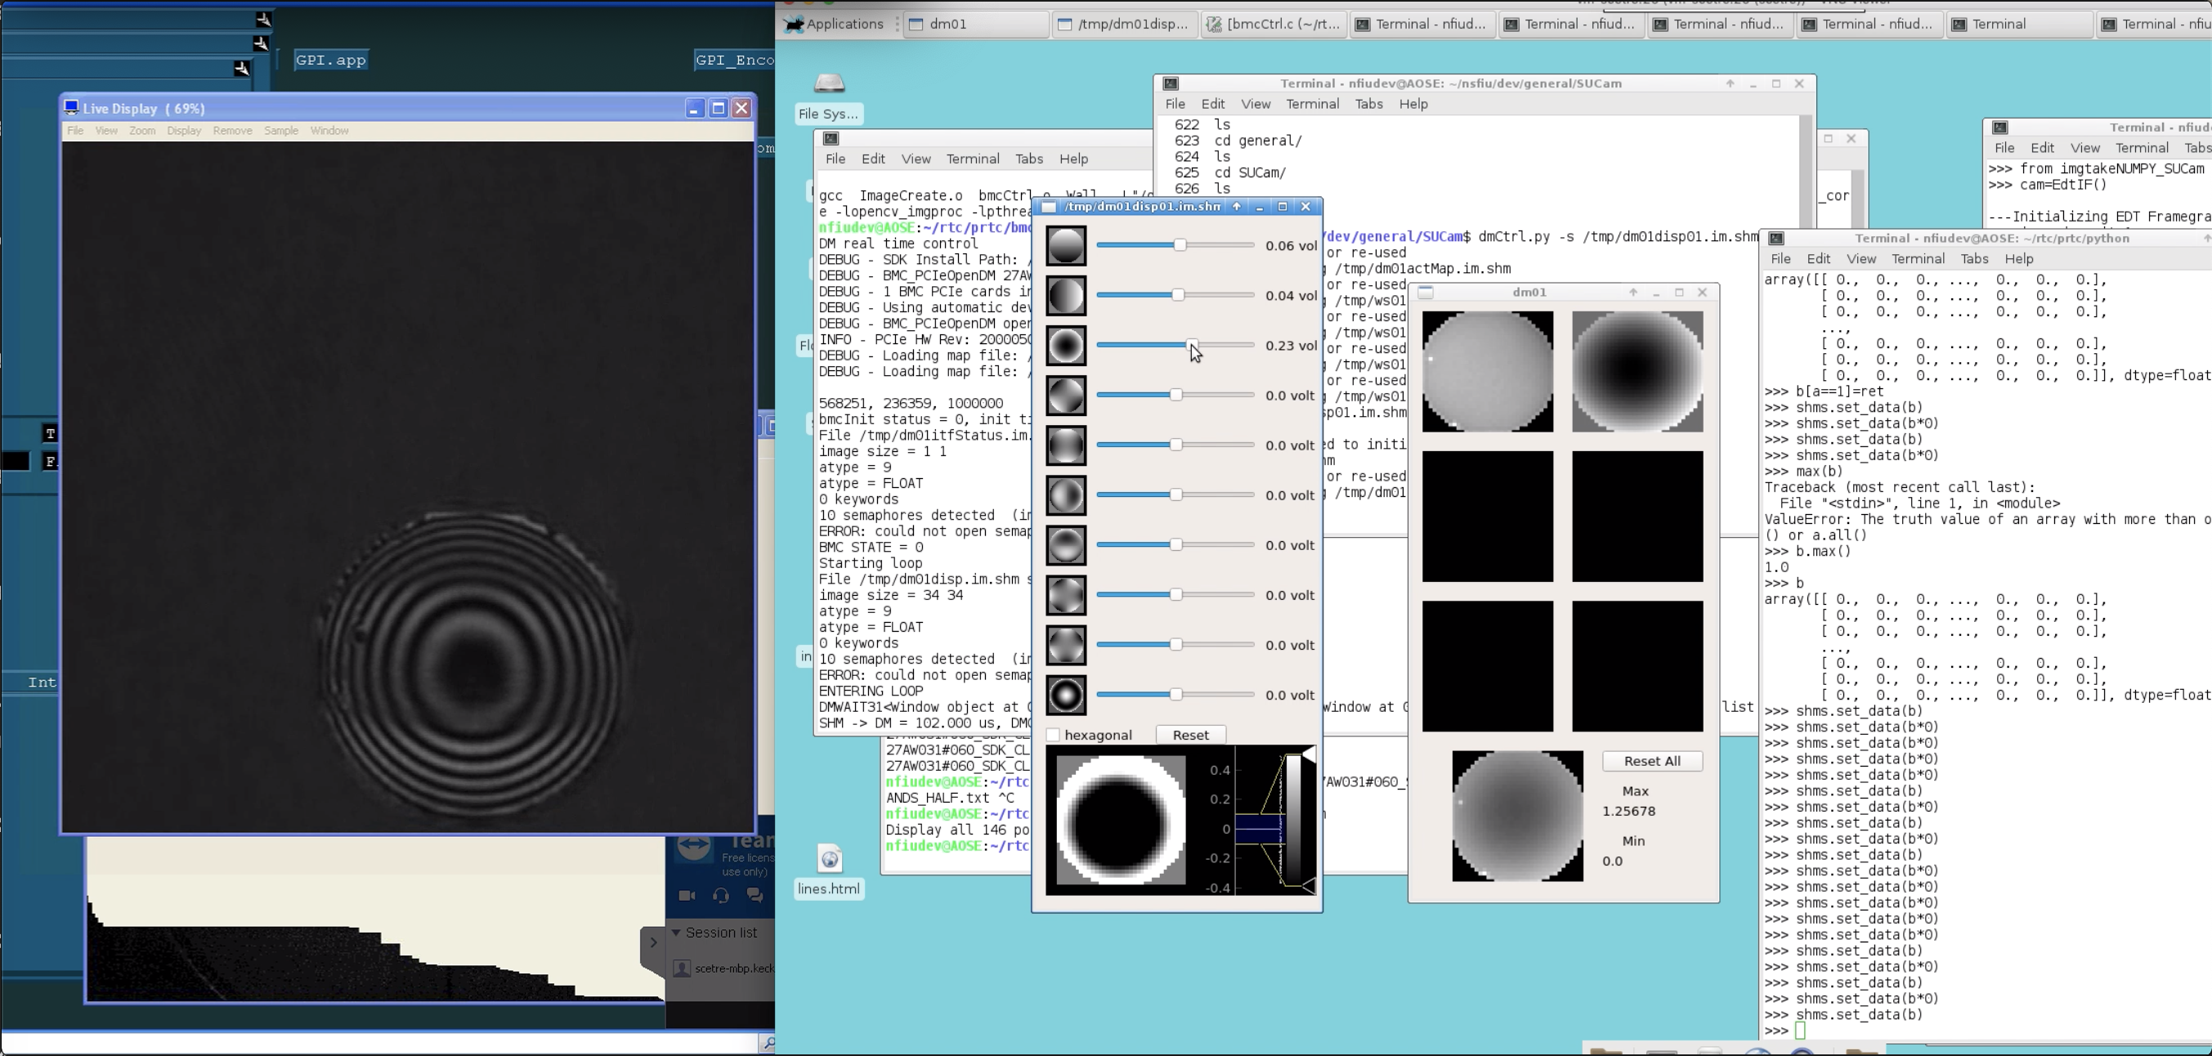Click the chat bubble icon in TeamViewer panel
Screen dimensions: 2212x1056
[x=754, y=896]
